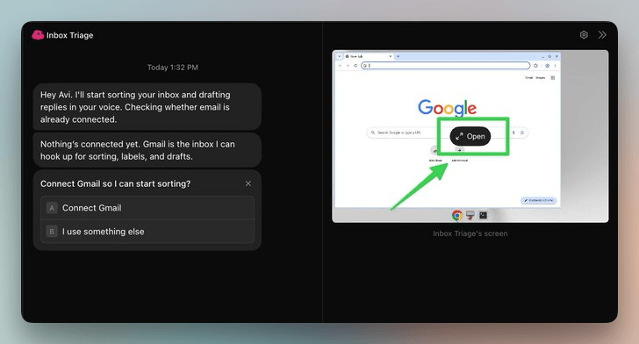
Task: Click the Chrome address bar in the preview
Action: pyautogui.click(x=445, y=65)
